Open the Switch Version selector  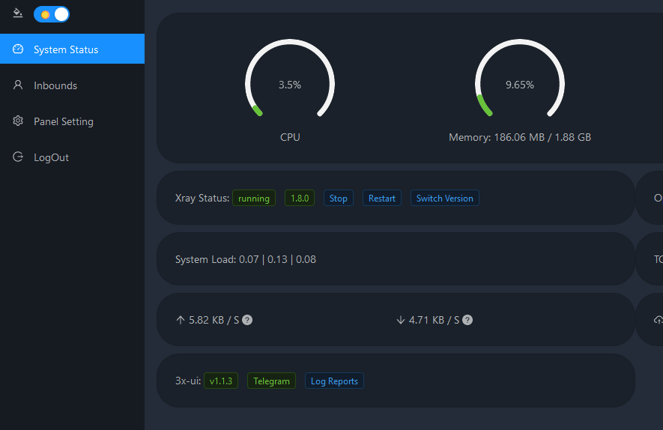pos(444,199)
